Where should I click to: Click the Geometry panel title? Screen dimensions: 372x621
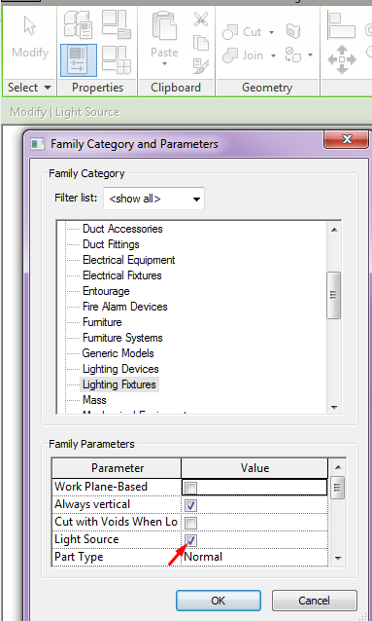point(267,88)
